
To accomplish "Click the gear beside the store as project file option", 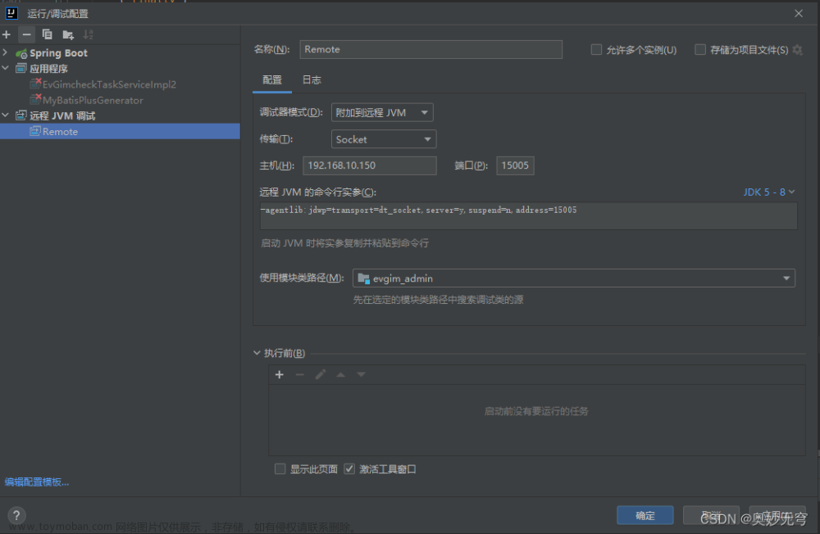I will point(798,50).
